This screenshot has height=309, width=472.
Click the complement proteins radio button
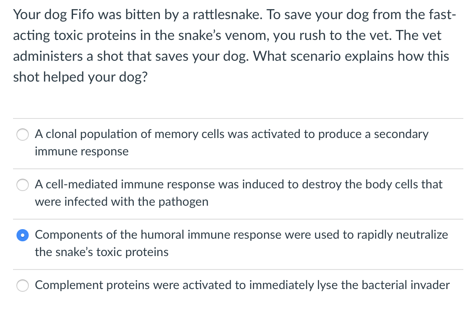[23, 286]
